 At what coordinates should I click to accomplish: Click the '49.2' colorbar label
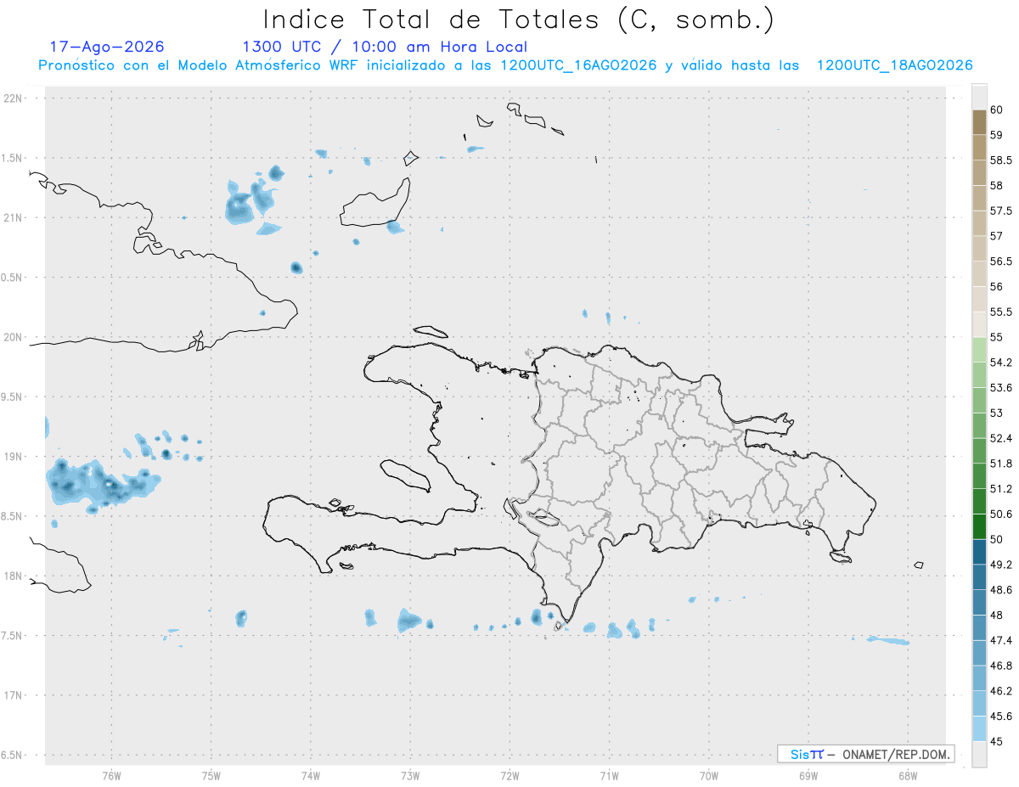[x=1001, y=565]
